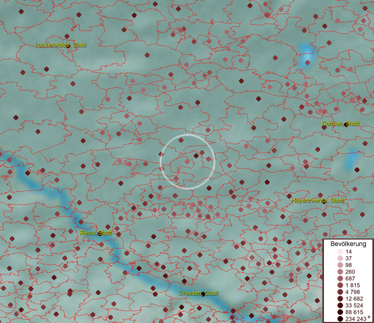
Task: Click the "Bevölkerung" legend title
Action: (348, 244)
